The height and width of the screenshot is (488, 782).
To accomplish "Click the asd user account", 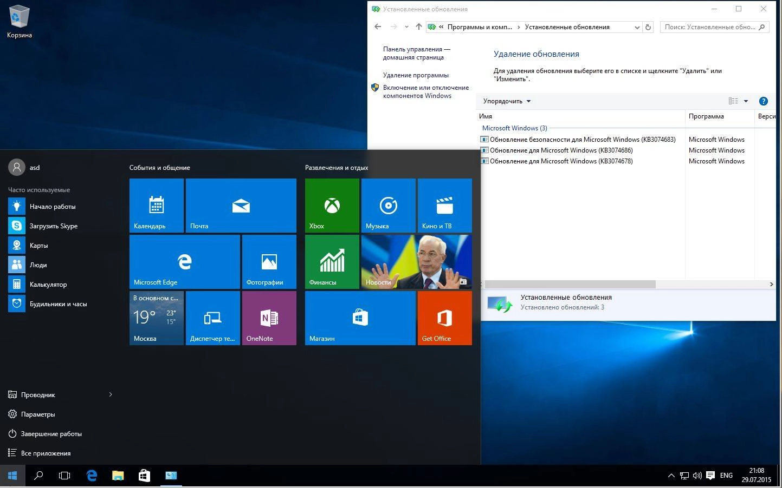I will 24,168.
